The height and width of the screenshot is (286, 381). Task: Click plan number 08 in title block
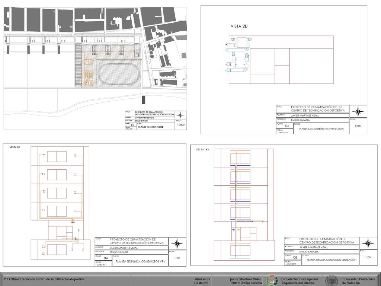click(x=295, y=257)
